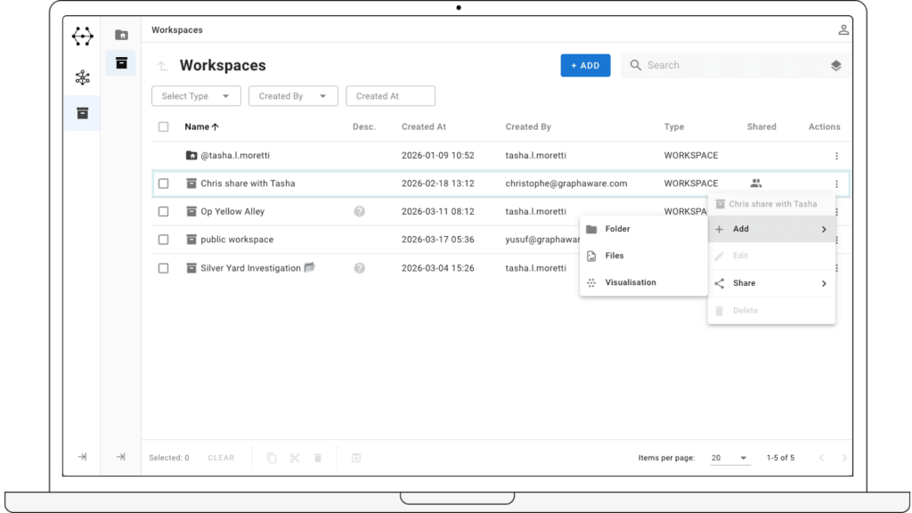The width and height of the screenshot is (912, 513).
Task: Click the search magnifier icon
Action: tap(636, 65)
